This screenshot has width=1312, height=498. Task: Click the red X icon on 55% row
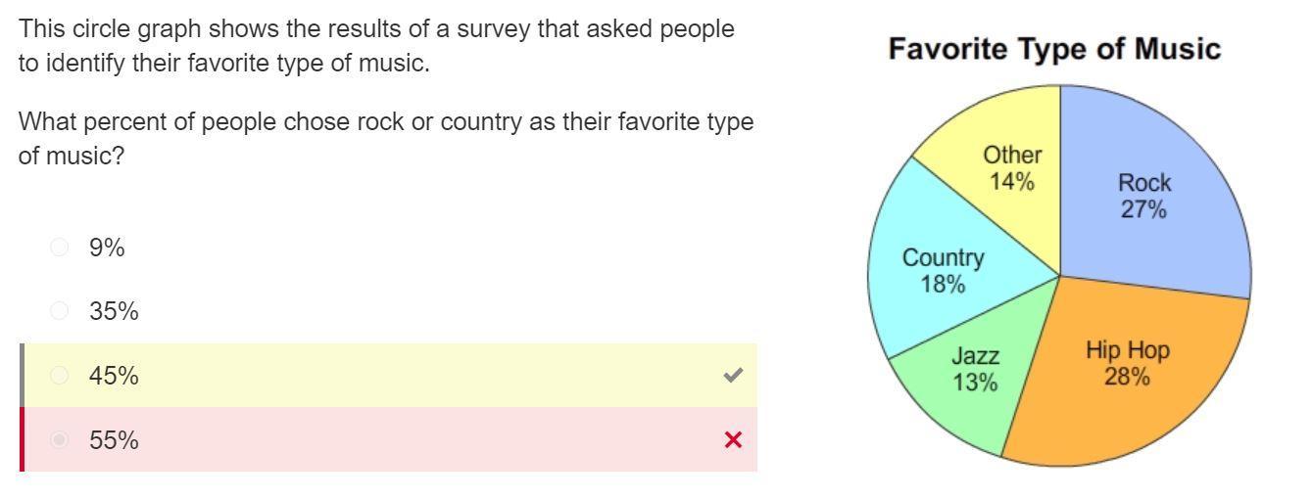click(732, 440)
